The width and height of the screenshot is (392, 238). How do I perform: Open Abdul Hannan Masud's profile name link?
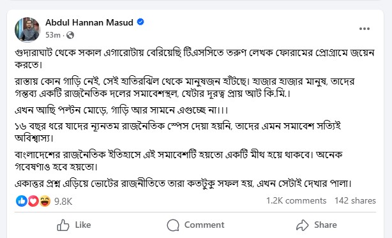pos(89,22)
